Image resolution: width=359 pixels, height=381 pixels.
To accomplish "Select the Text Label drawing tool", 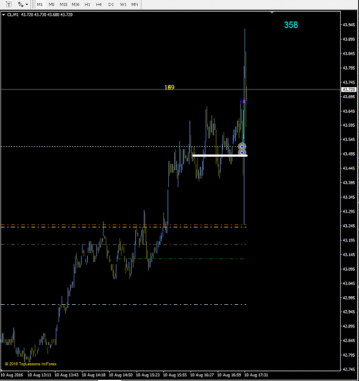I will (9, 4).
